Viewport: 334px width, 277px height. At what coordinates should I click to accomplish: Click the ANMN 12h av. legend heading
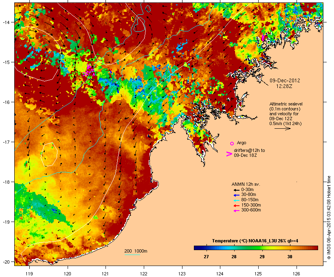coord(245,184)
